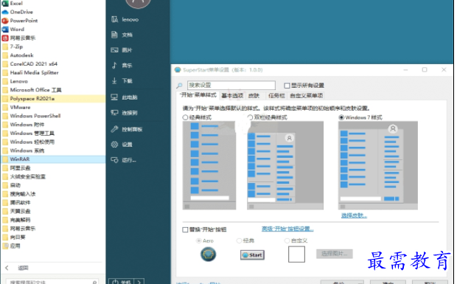This screenshot has width=457, height=284.
Task: Click 返回 to go back in programs
Action: click(23, 268)
